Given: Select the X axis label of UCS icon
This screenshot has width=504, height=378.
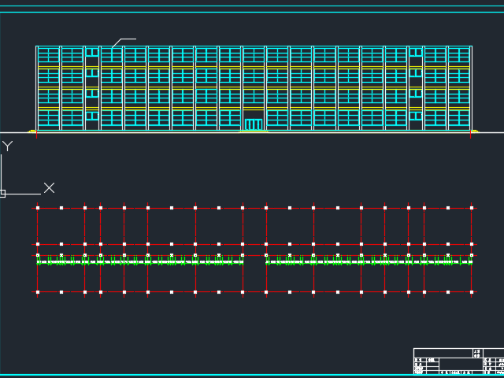Looking at the screenshot, I should click(49, 188).
